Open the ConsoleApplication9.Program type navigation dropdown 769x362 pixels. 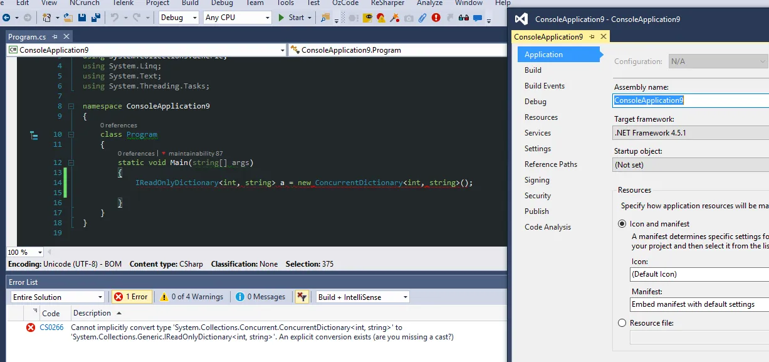pyautogui.click(x=397, y=50)
